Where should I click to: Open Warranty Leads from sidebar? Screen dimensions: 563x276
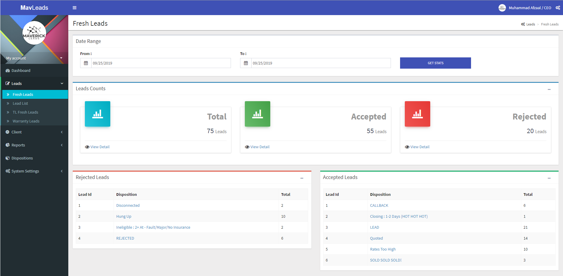coord(26,121)
